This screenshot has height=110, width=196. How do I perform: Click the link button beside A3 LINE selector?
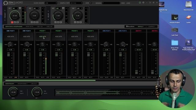pos(63,8)
